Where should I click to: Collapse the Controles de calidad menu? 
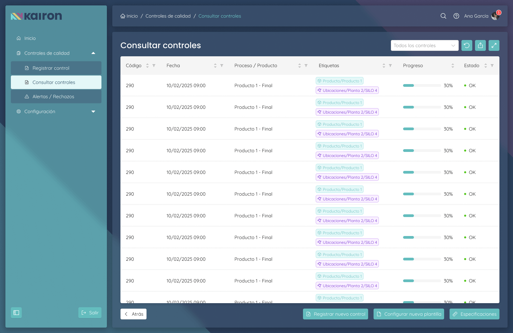point(93,53)
